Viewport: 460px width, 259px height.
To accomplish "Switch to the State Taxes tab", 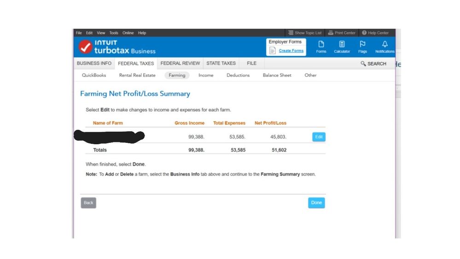I will [x=221, y=63].
